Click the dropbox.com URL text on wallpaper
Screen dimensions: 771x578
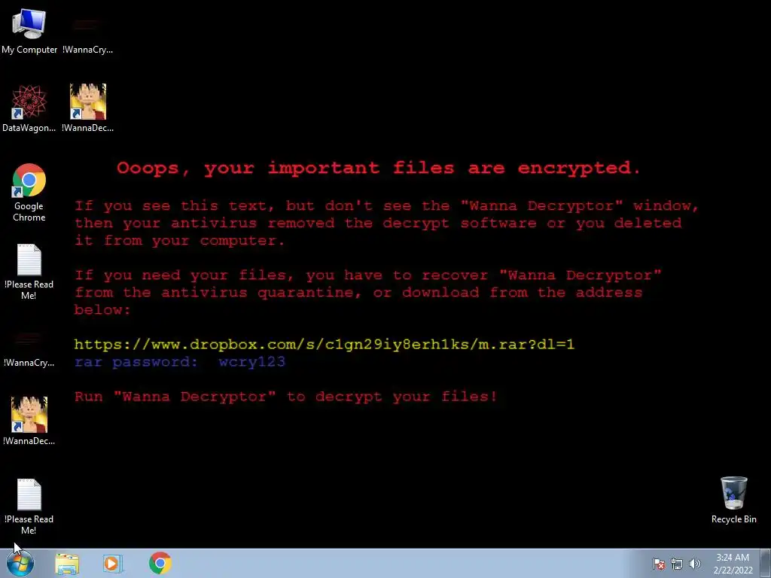point(324,344)
